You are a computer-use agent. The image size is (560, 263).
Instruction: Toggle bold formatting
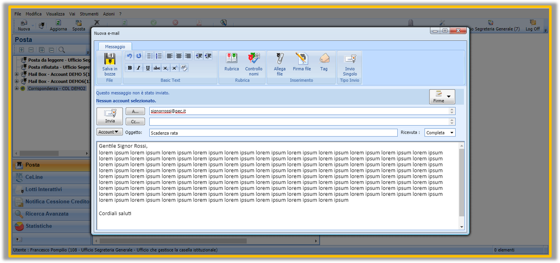(129, 68)
